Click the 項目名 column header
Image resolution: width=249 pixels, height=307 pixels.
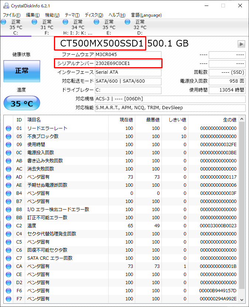click(66, 120)
